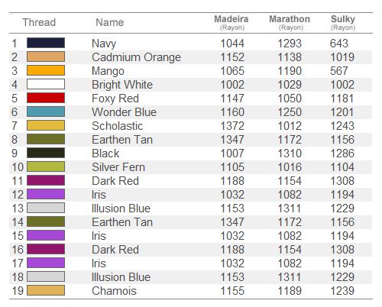
Task: Select the Dark Red swatch in row 16
Action: [46, 249]
